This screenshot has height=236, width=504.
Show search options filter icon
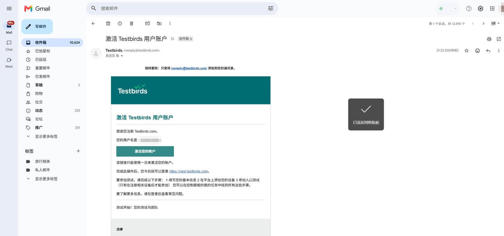click(271, 8)
